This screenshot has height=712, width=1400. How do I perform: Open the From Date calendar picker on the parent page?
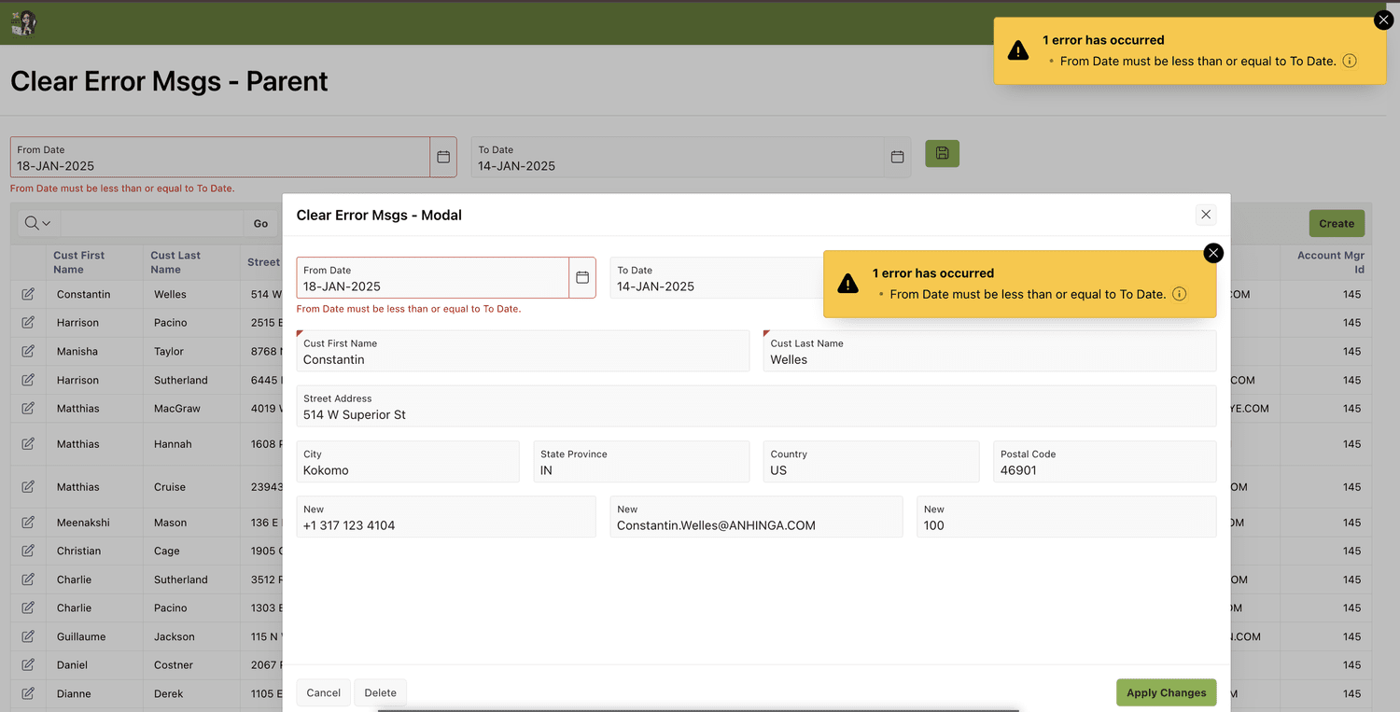click(x=442, y=157)
